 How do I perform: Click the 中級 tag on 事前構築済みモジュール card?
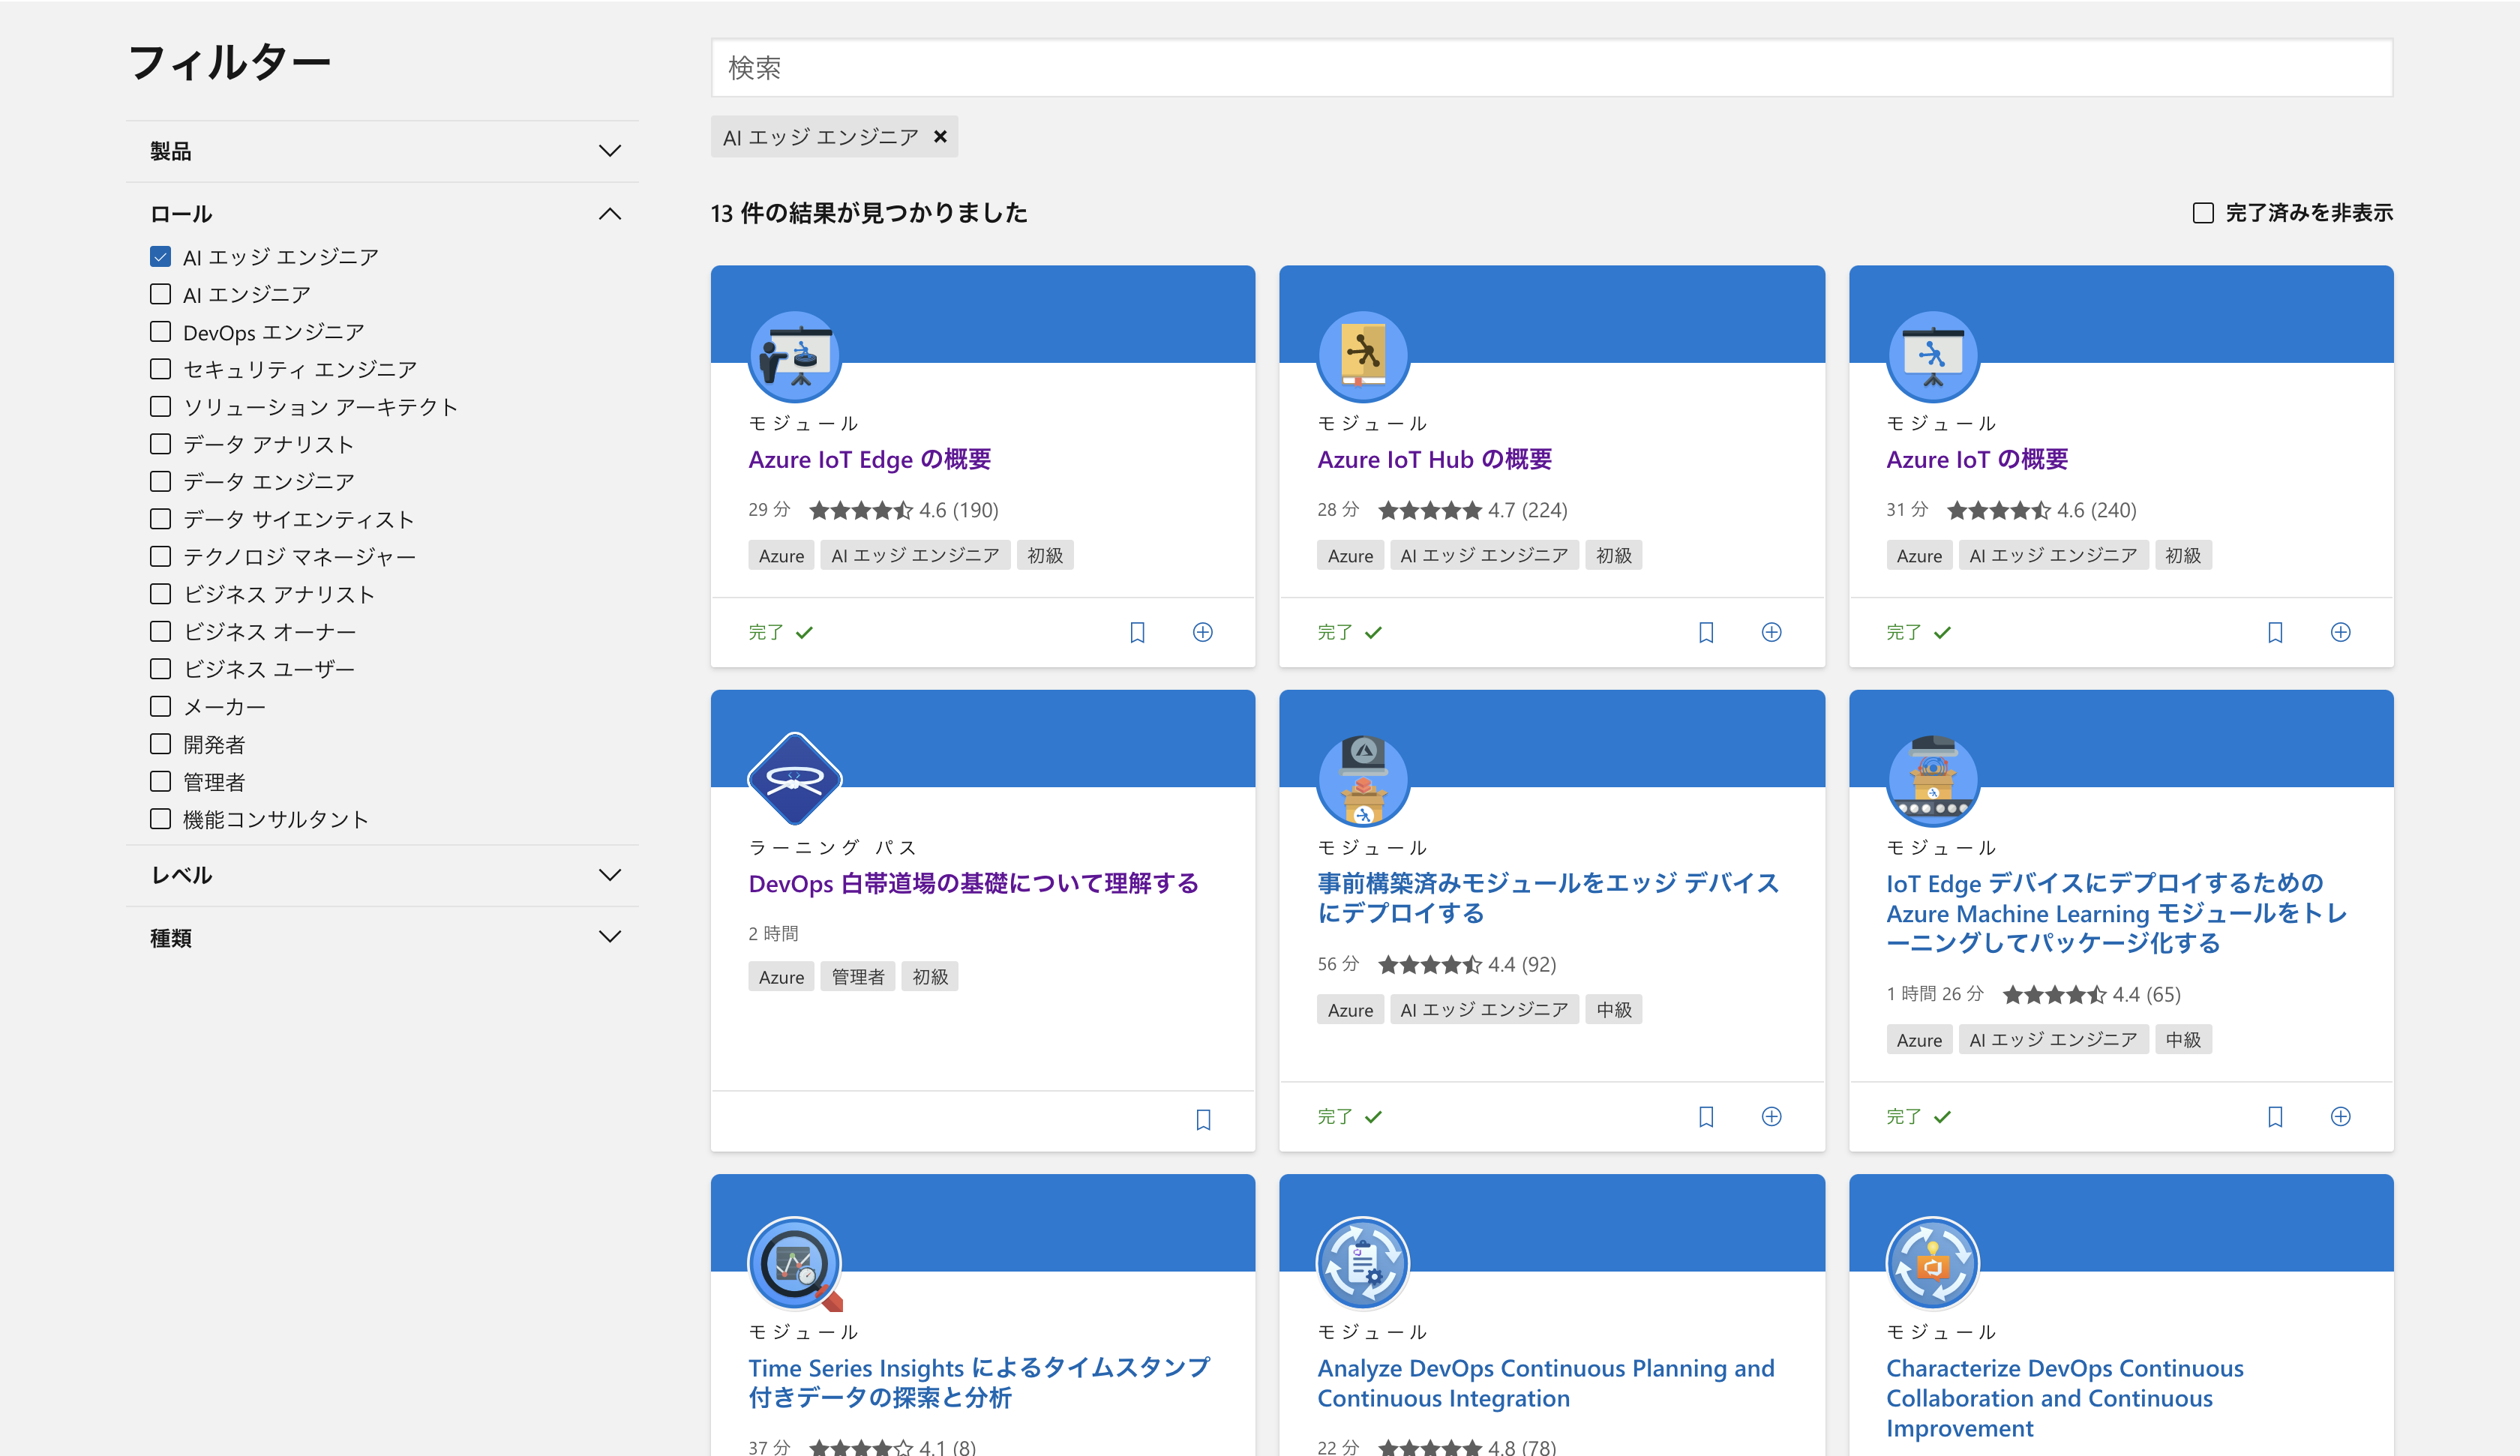pyautogui.click(x=1613, y=1010)
